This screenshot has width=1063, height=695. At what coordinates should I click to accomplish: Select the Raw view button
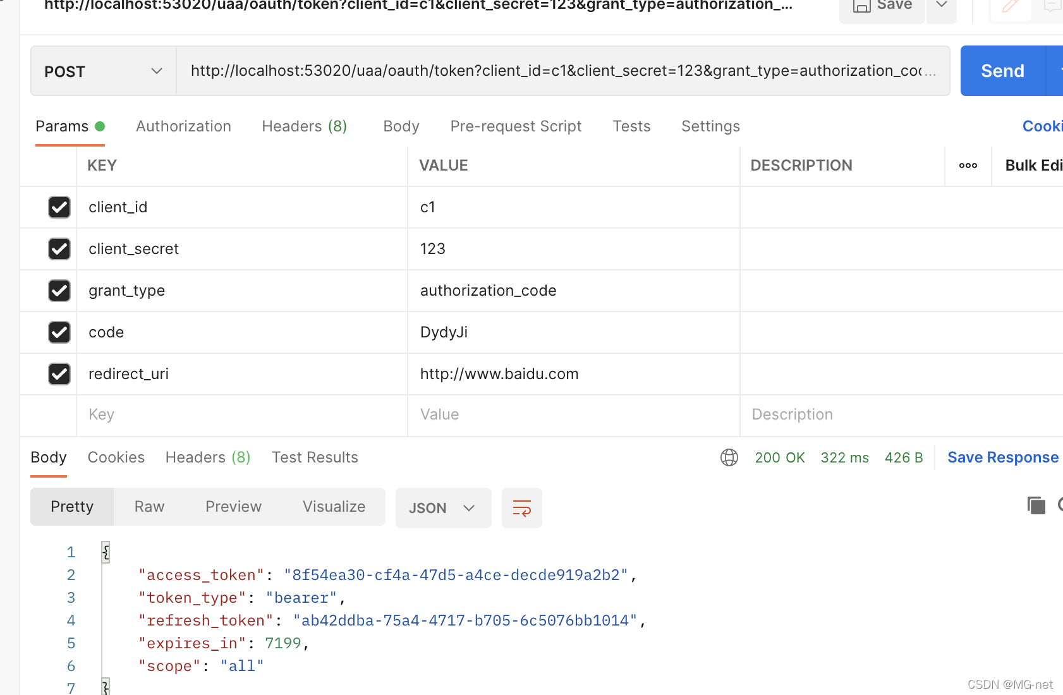pos(149,507)
